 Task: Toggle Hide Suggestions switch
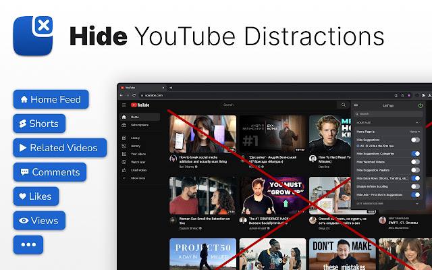pos(416,140)
